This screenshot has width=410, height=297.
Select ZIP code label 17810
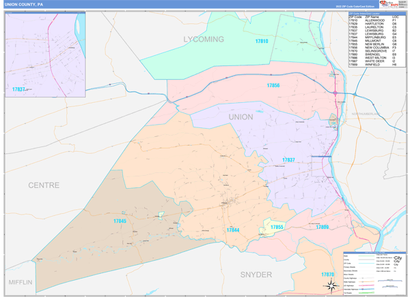coord(262,41)
